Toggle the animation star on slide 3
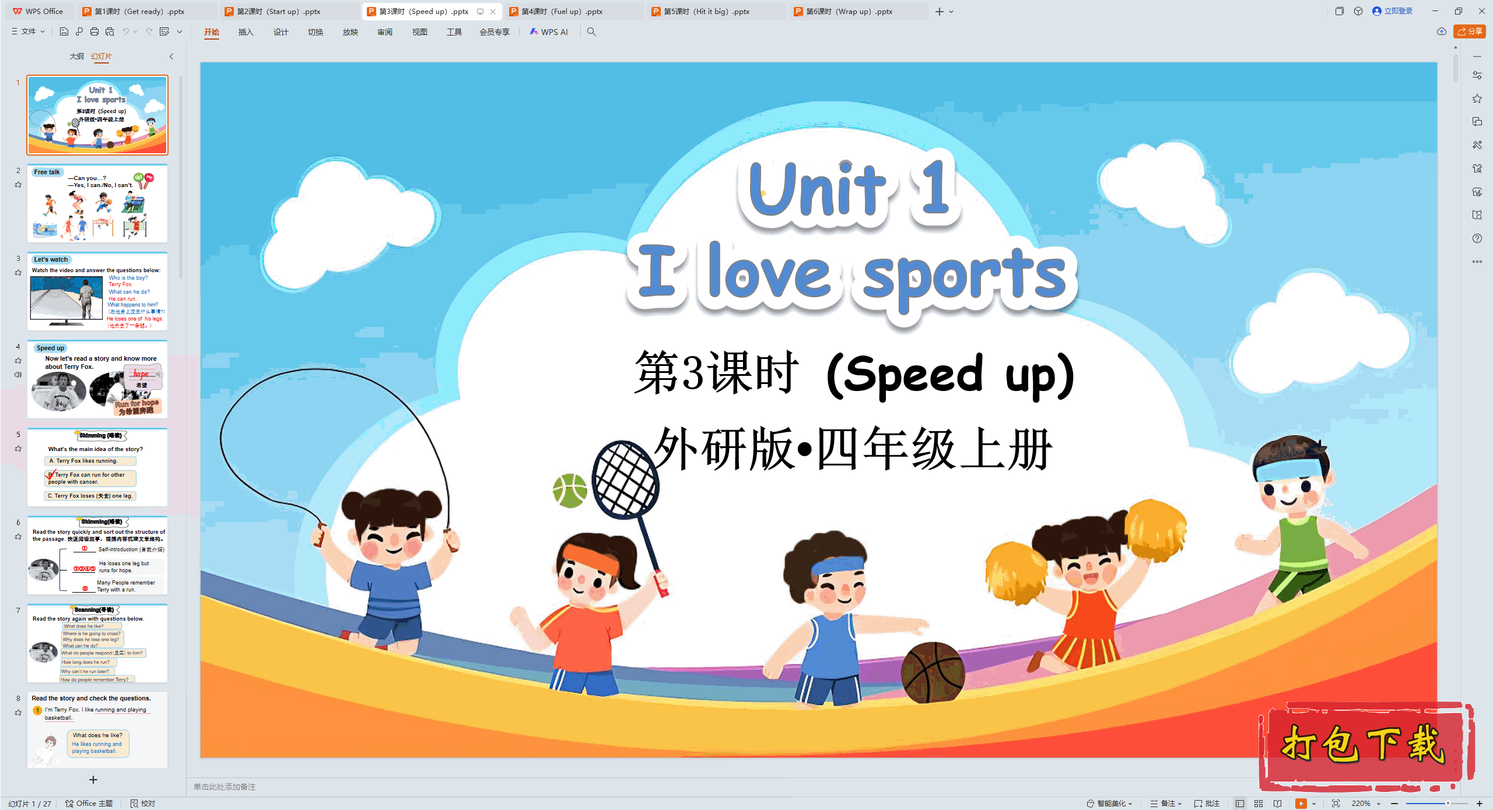Viewport: 1493px width, 810px height. [18, 273]
